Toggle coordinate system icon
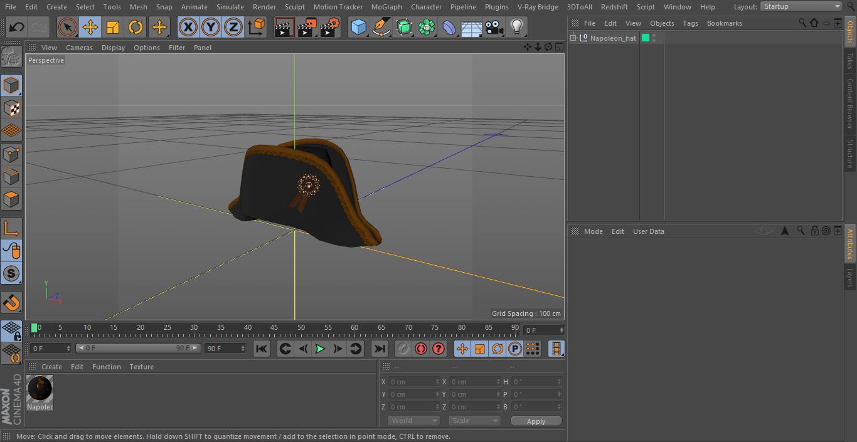 (257, 28)
